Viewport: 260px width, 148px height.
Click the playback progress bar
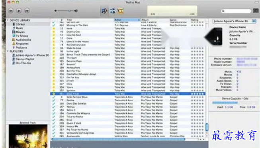(172, 14)
